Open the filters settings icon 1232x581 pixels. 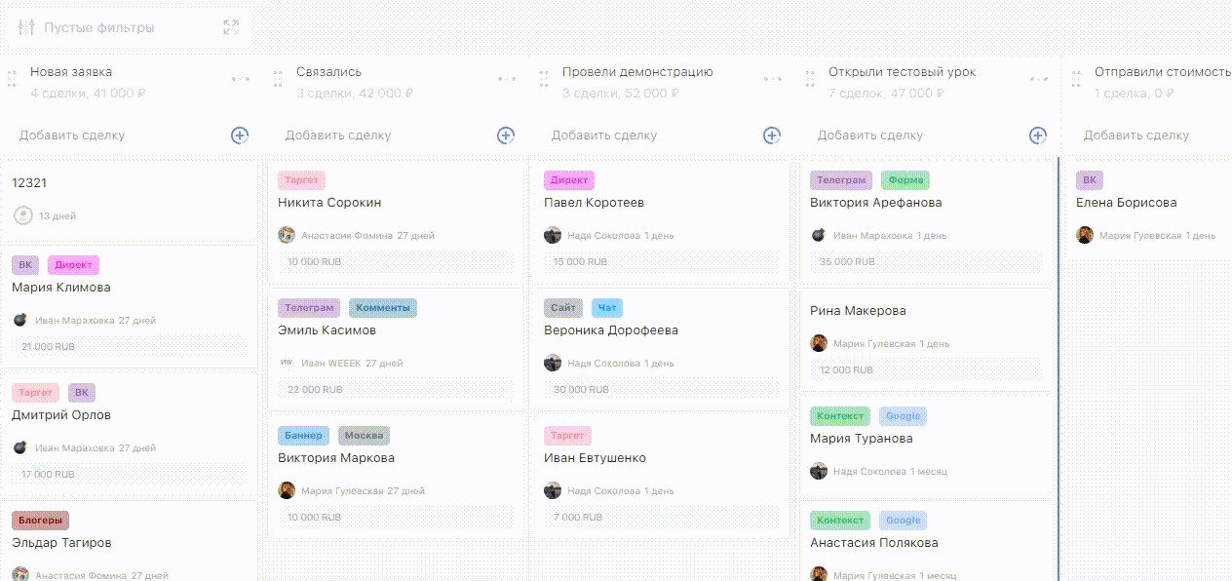coord(26,27)
